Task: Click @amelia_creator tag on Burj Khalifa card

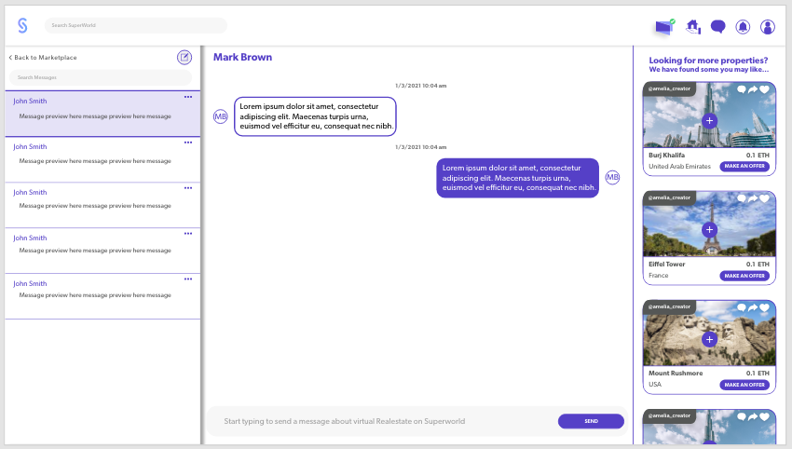Action: point(669,88)
